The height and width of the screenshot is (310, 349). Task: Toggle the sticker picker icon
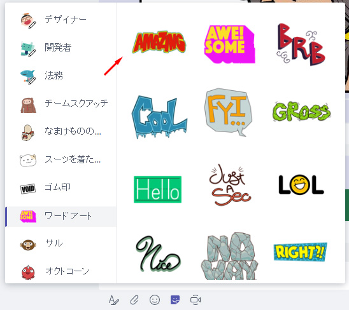click(175, 300)
